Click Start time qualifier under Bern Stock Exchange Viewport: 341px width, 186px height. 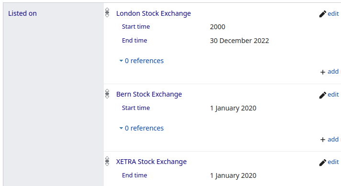pos(136,108)
